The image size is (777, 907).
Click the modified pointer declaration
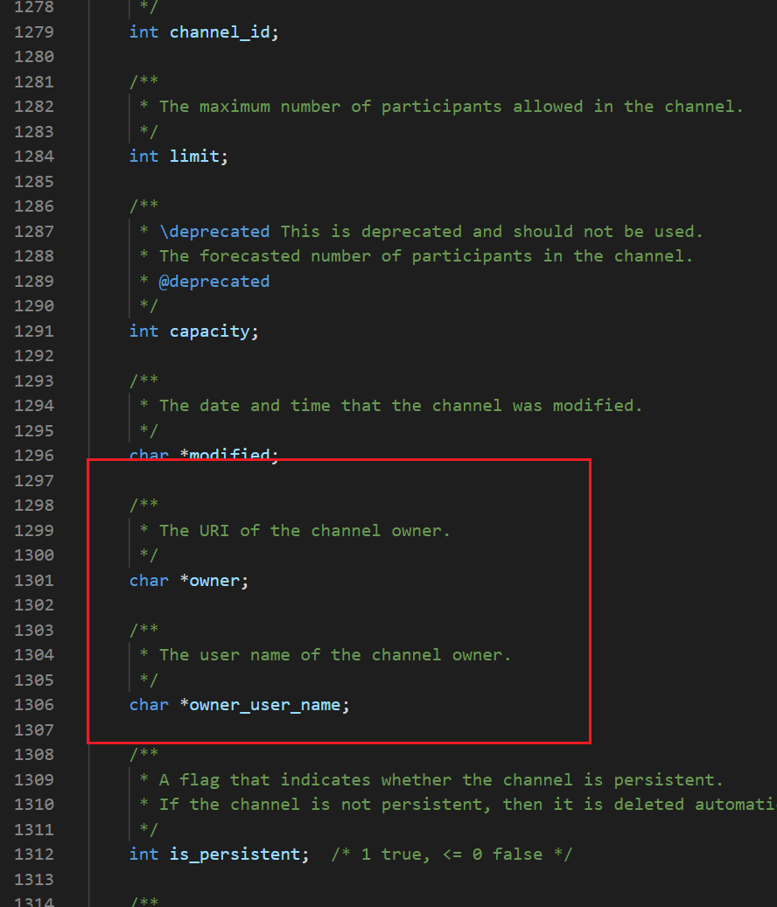[206, 455]
